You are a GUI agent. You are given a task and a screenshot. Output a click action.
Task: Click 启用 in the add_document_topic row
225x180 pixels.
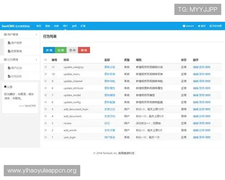point(202,109)
